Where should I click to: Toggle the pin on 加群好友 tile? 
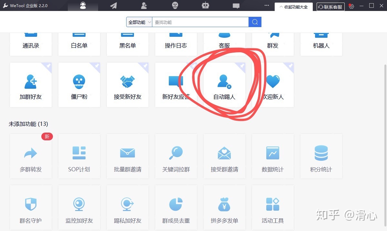coord(48,66)
